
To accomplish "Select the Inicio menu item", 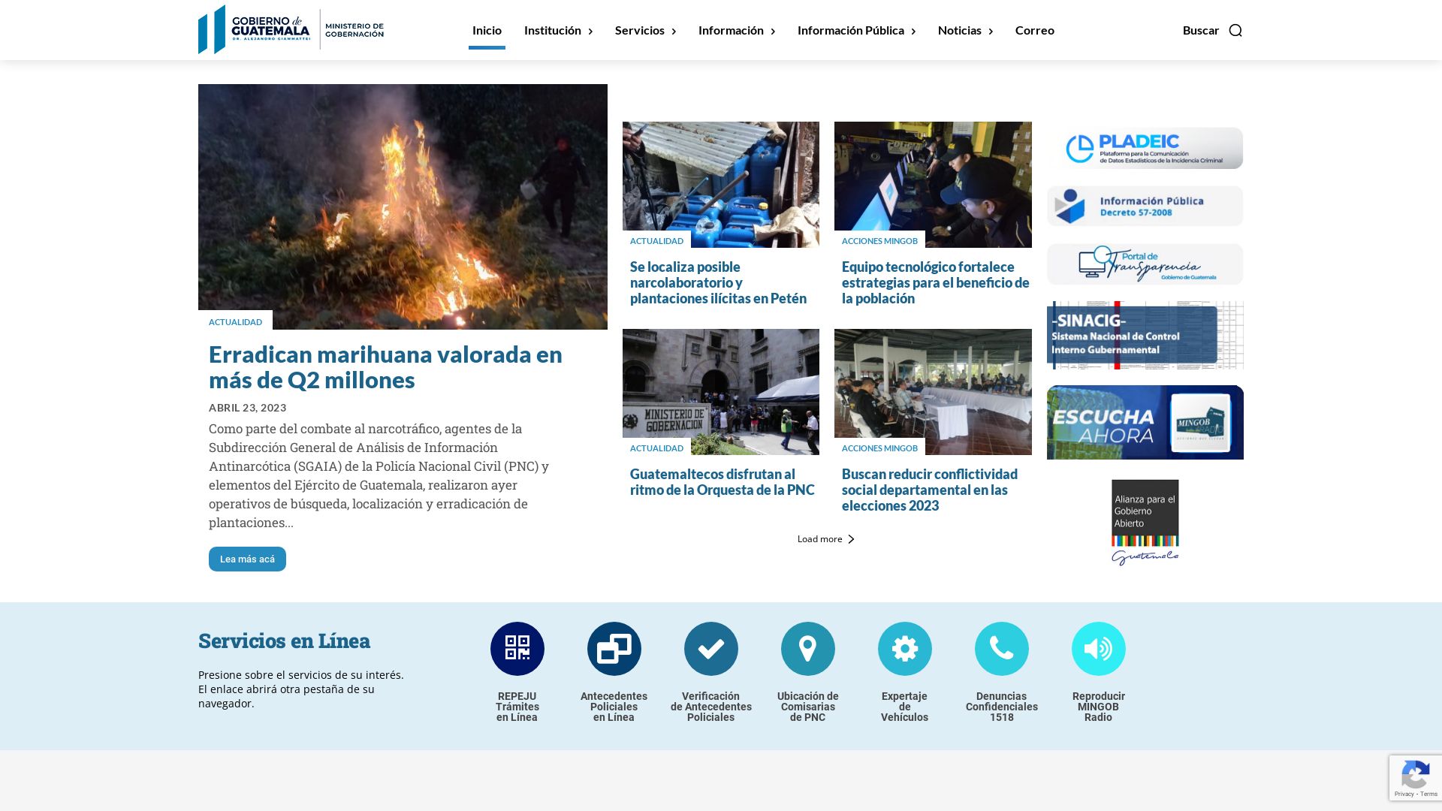I will (487, 30).
